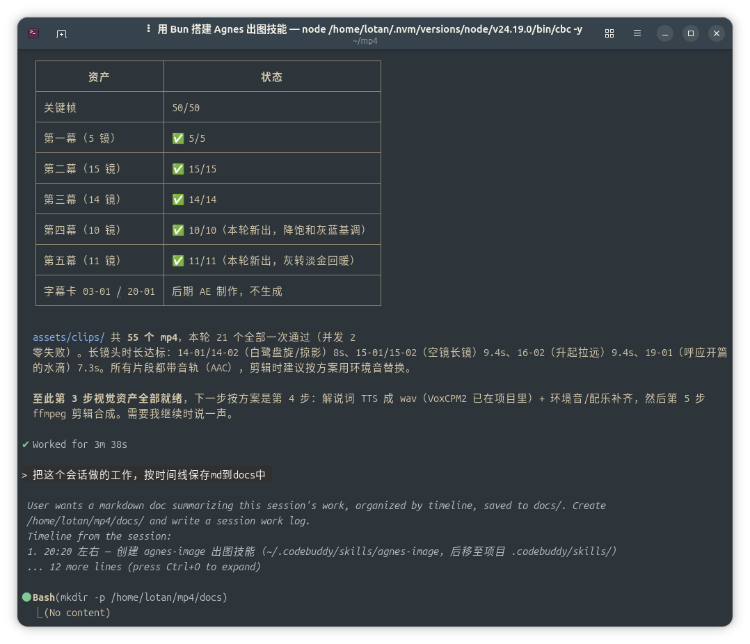The width and height of the screenshot is (750, 644).
Task: Click the user prompt 把这个会话做的工作 line
Action: pos(149,475)
